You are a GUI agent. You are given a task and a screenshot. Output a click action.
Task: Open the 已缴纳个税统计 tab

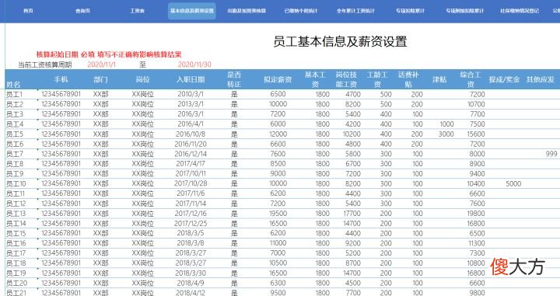tap(301, 11)
